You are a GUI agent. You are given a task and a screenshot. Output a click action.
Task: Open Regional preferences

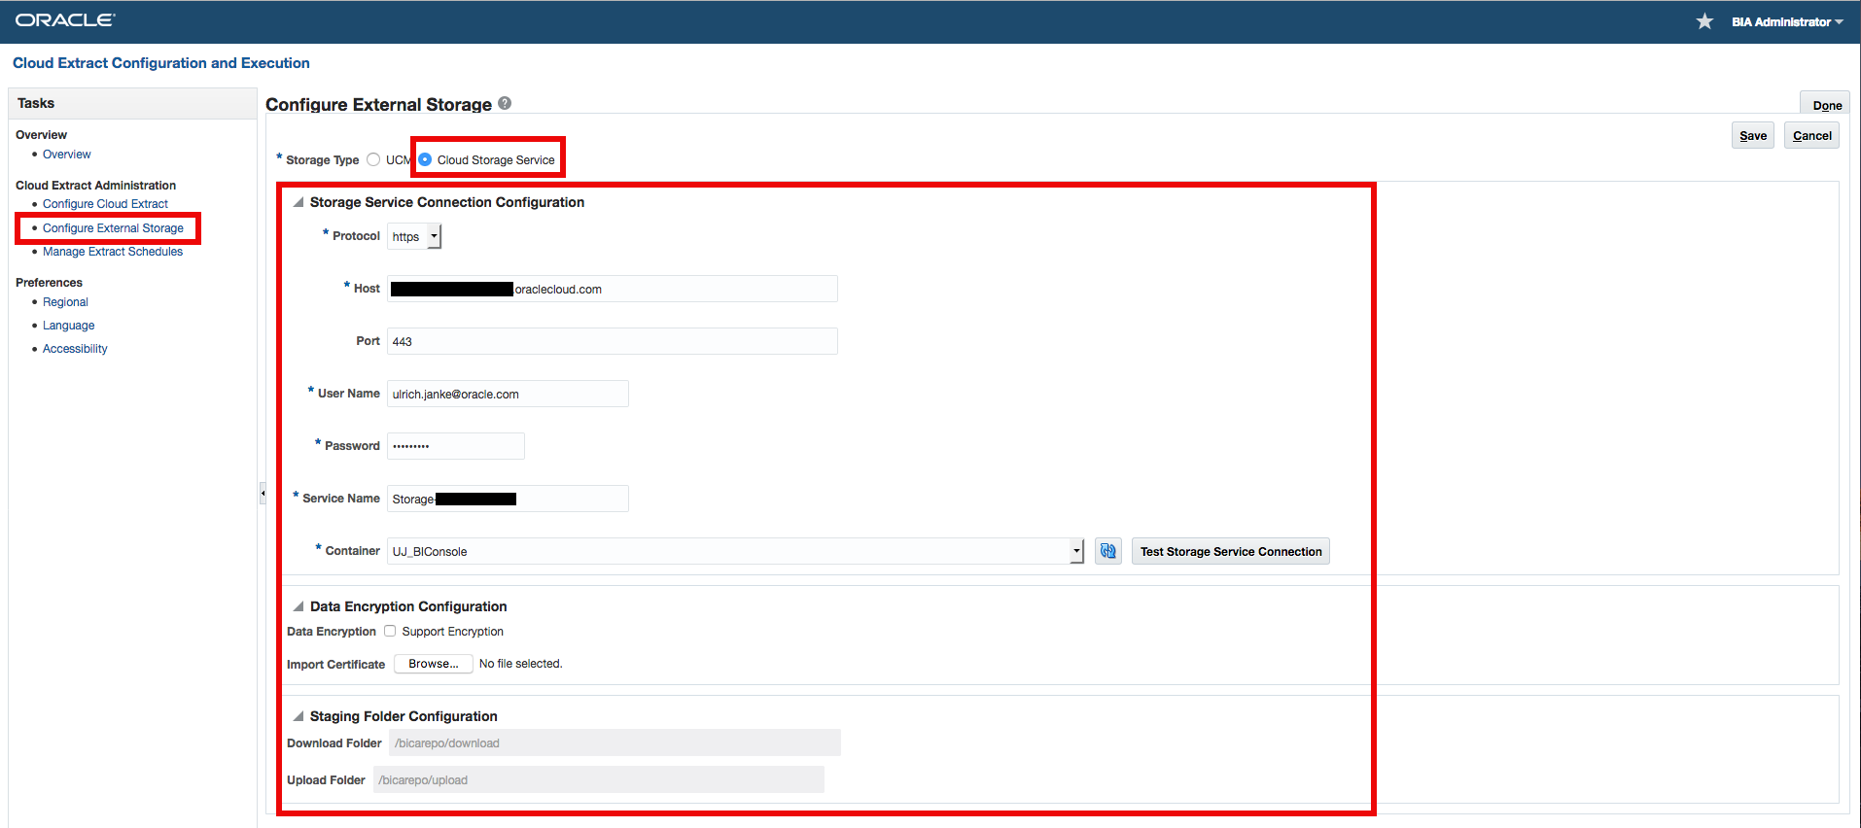[65, 302]
